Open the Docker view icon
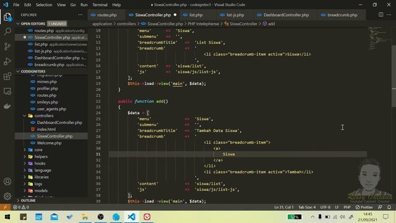The image size is (396, 223). 7,106
